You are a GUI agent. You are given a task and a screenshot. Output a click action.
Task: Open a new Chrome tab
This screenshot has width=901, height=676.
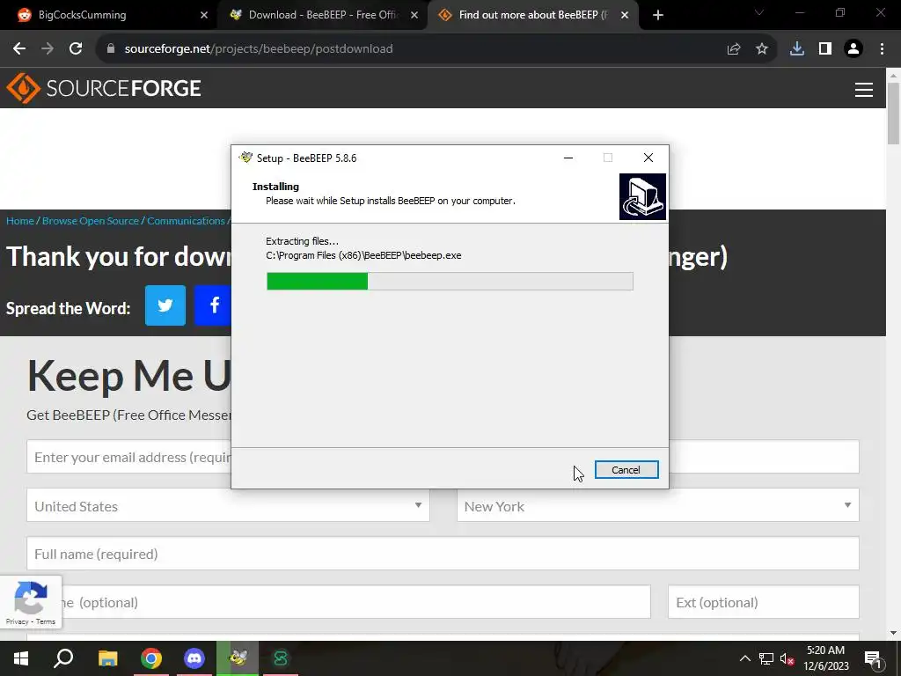tap(658, 15)
